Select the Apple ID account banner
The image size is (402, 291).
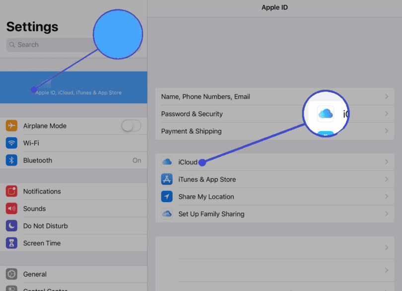click(73, 87)
